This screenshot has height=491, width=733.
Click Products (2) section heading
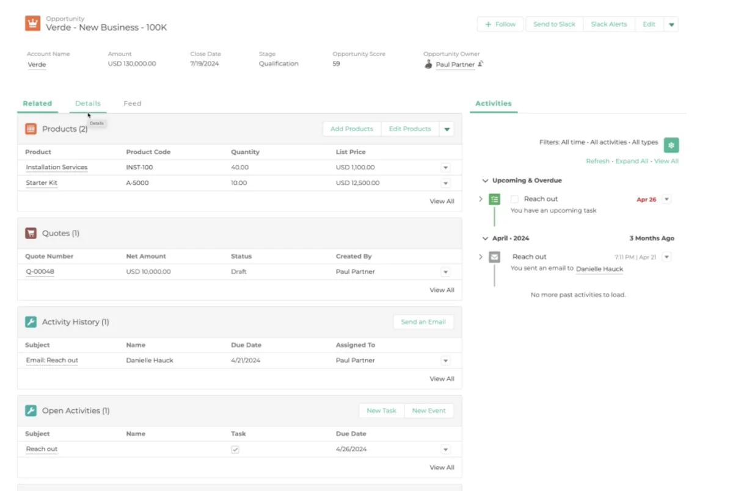pyautogui.click(x=65, y=129)
